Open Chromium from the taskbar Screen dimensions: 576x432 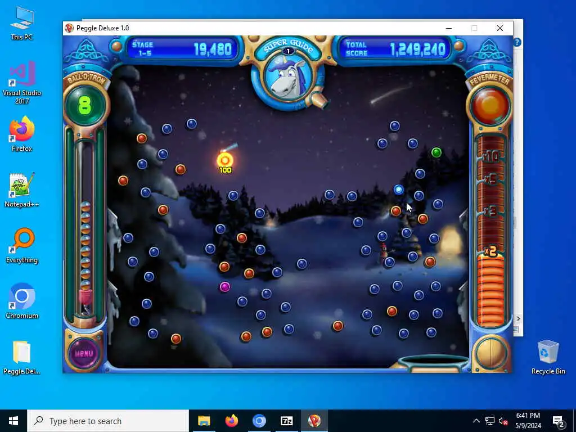tap(259, 421)
